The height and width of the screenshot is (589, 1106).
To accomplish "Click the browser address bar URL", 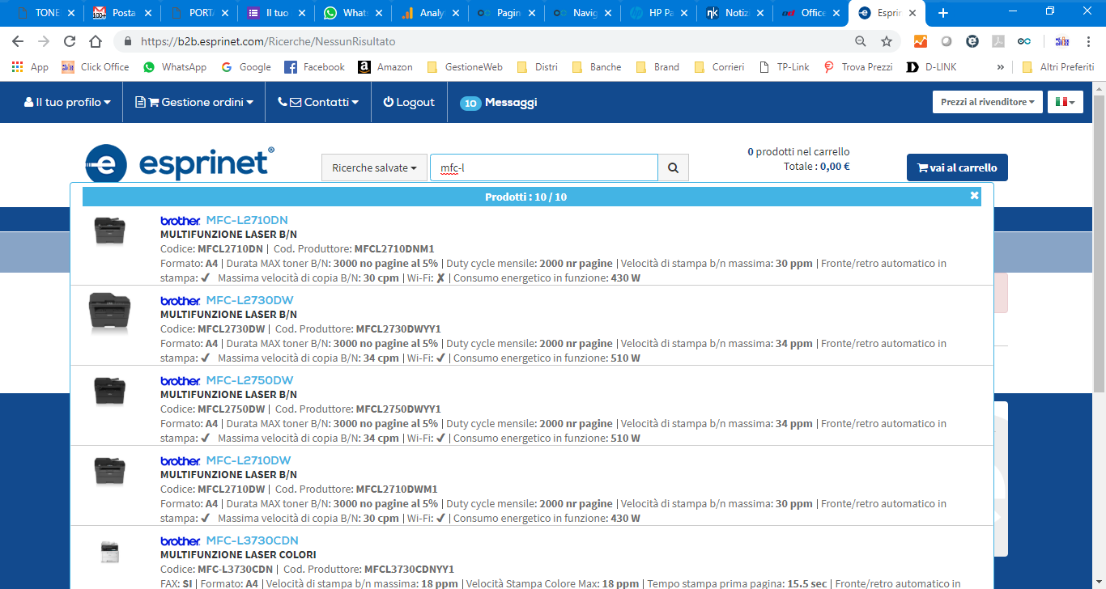I will pos(268,41).
